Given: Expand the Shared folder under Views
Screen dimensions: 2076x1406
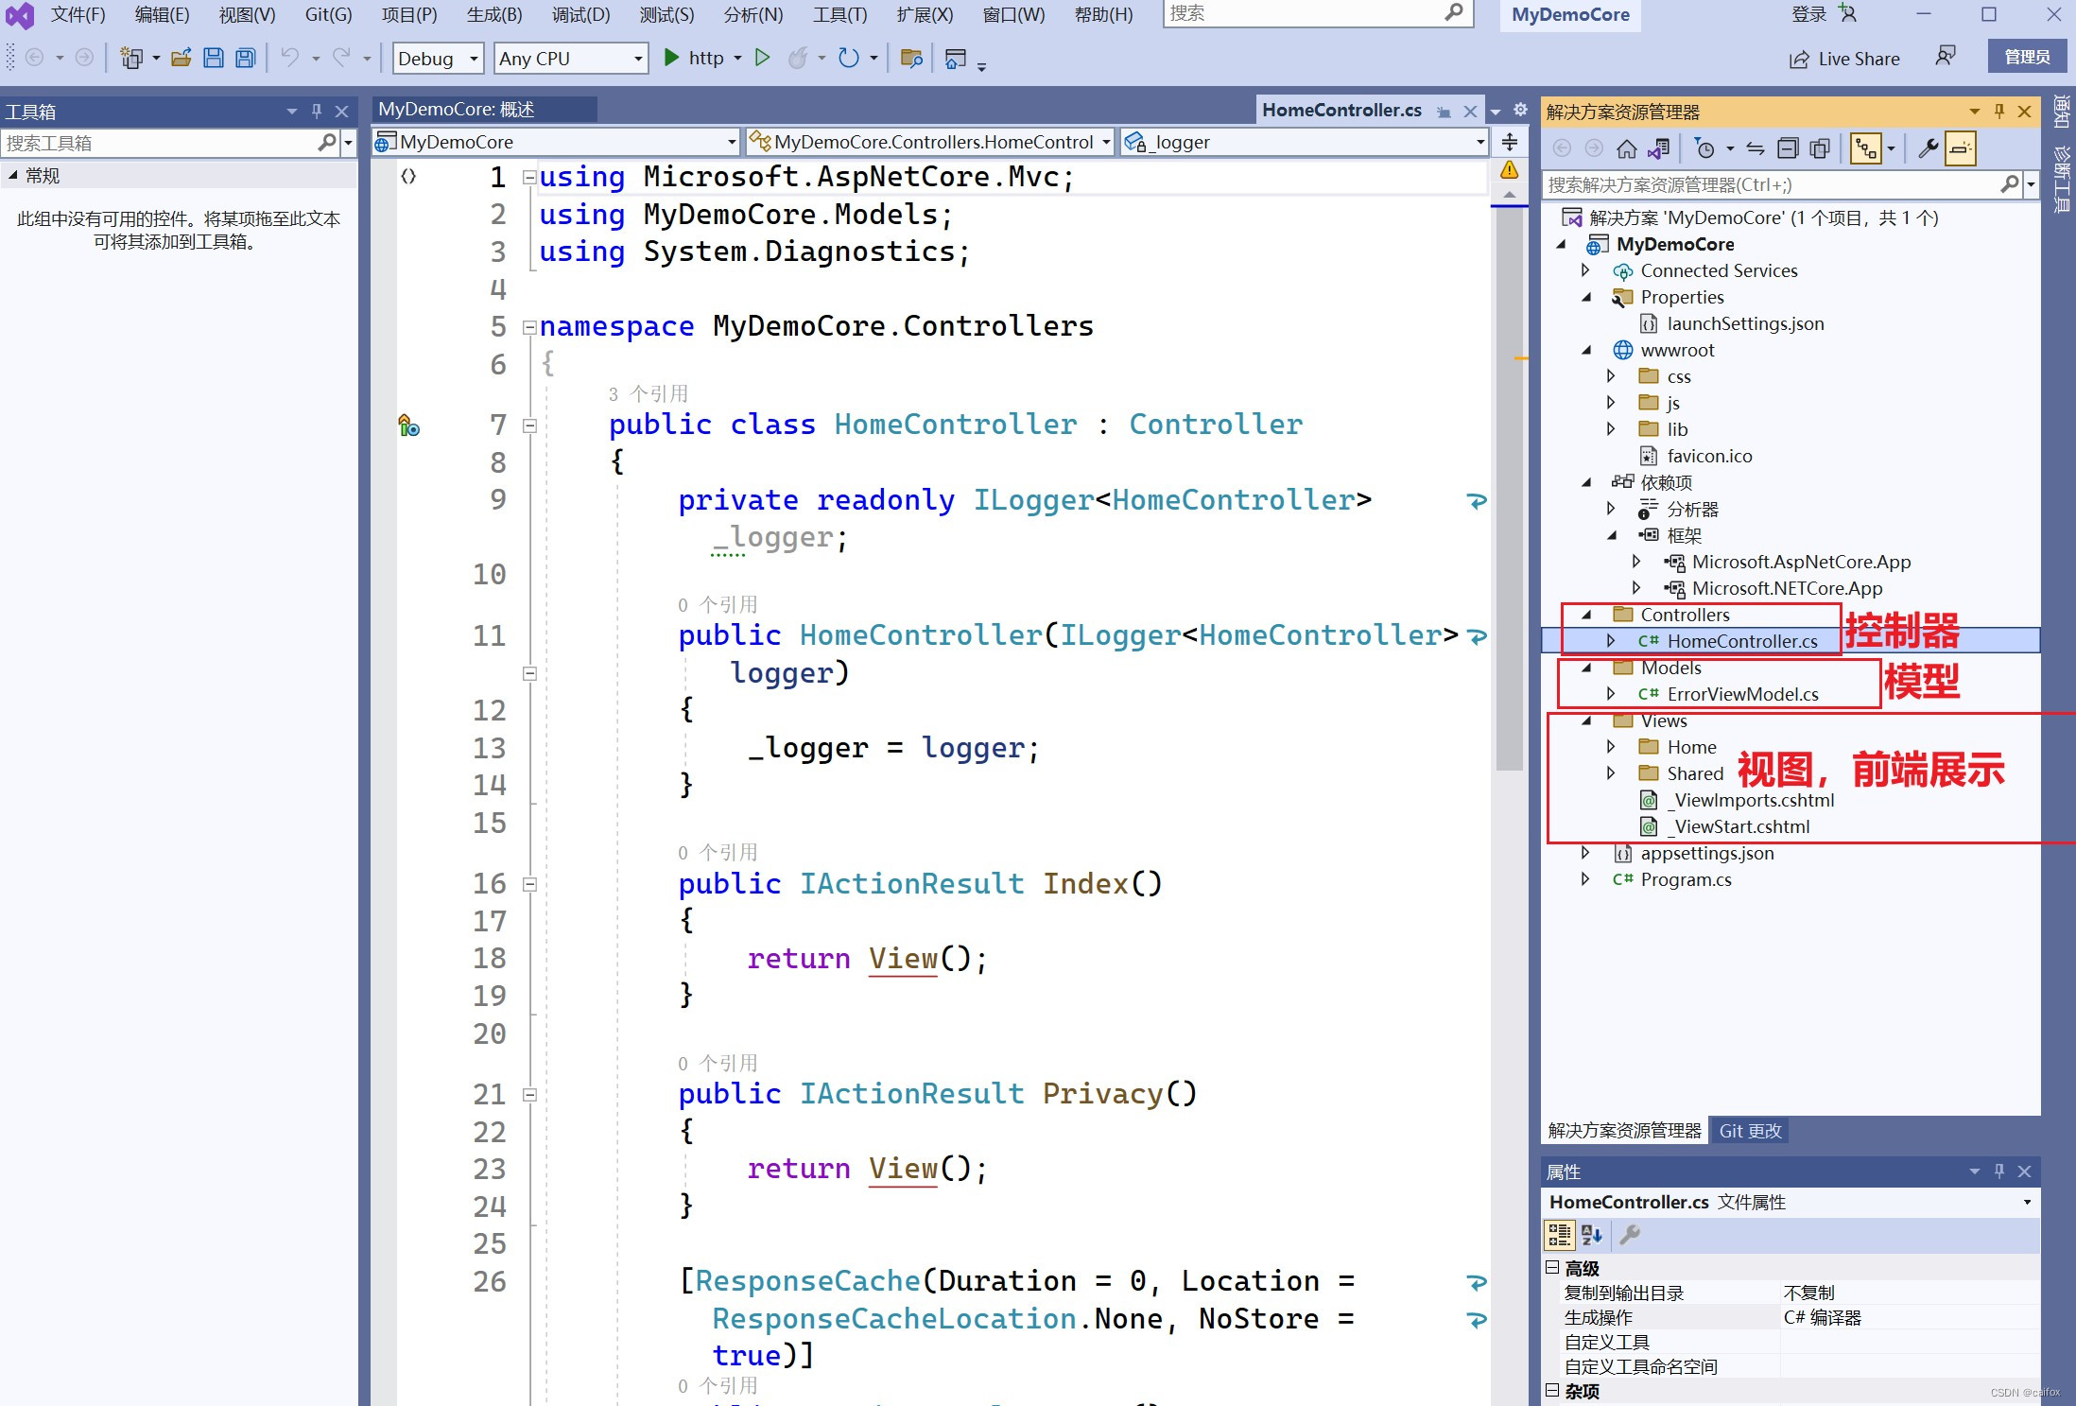Looking at the screenshot, I should [x=1611, y=772].
